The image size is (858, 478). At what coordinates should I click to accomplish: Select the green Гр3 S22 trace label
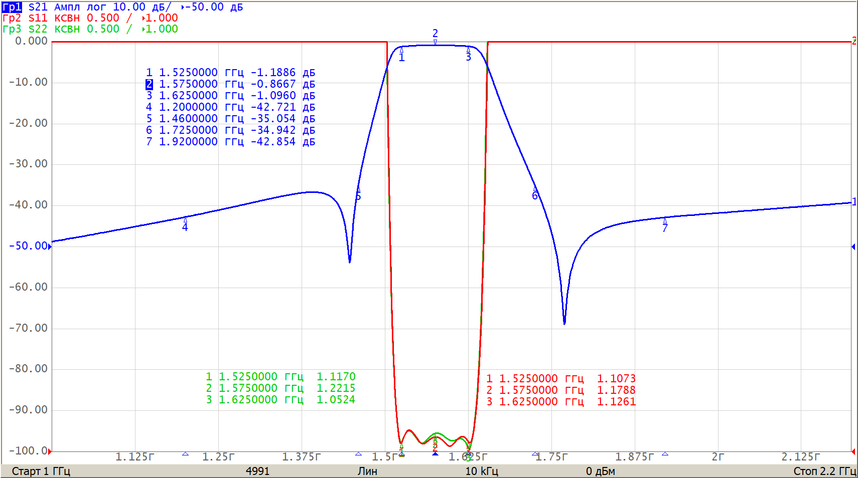coord(12,29)
